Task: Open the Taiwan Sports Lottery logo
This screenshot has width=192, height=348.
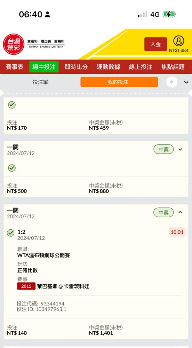Action: (x=34, y=44)
